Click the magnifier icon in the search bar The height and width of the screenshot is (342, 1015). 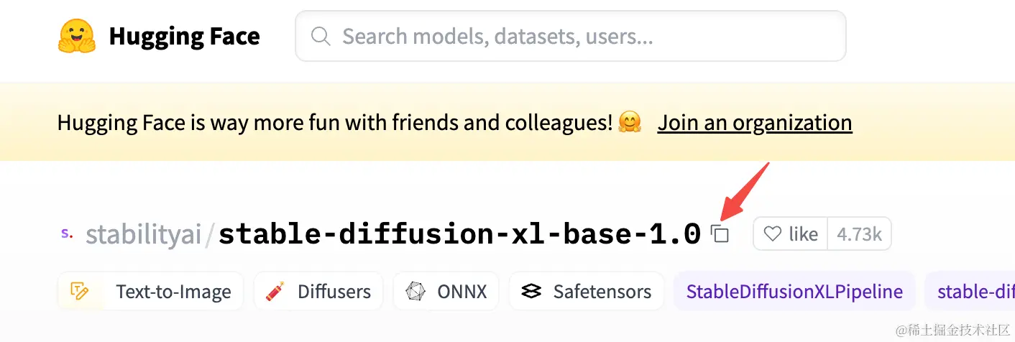(321, 36)
